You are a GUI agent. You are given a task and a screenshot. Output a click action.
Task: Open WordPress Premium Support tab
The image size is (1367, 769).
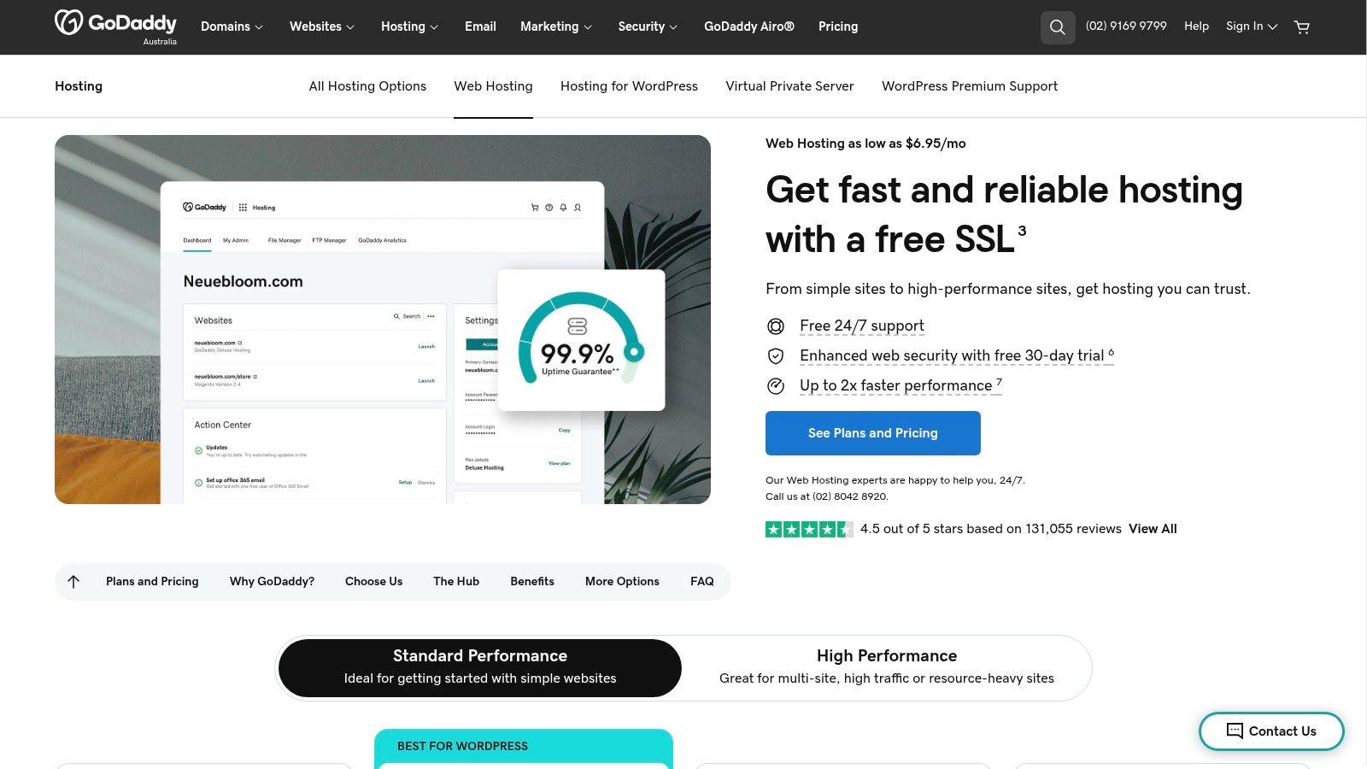pyautogui.click(x=970, y=86)
